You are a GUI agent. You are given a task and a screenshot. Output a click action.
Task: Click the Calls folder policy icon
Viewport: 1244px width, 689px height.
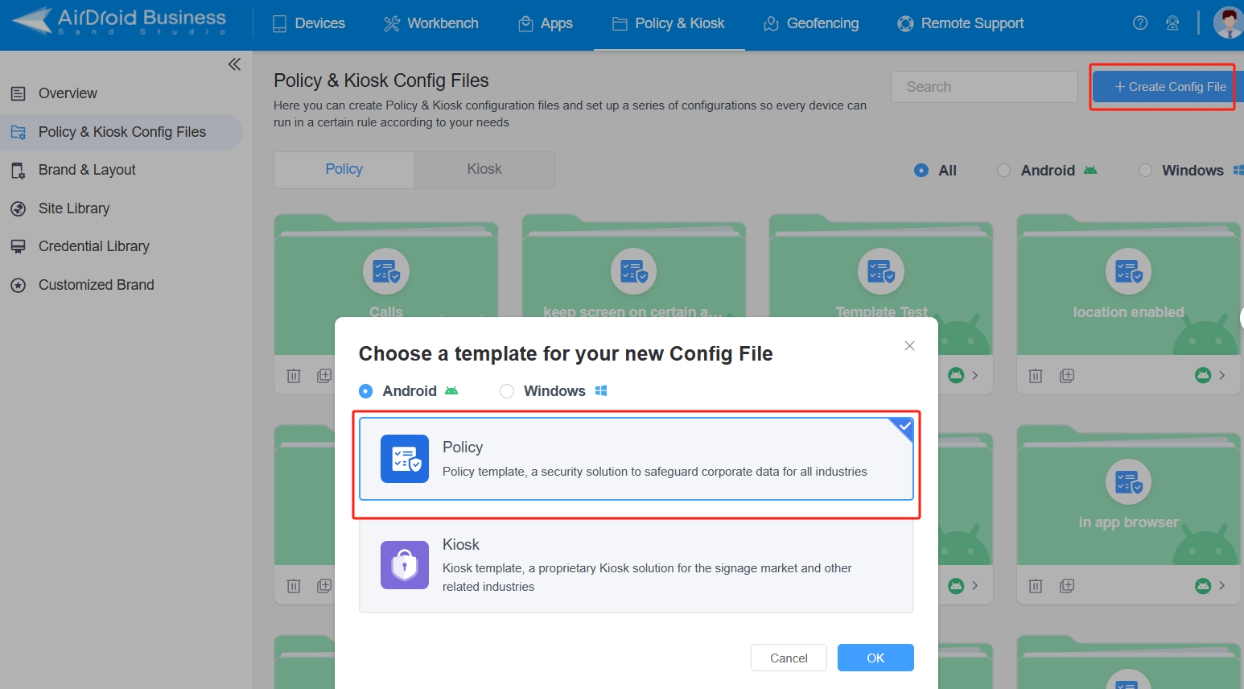click(386, 271)
